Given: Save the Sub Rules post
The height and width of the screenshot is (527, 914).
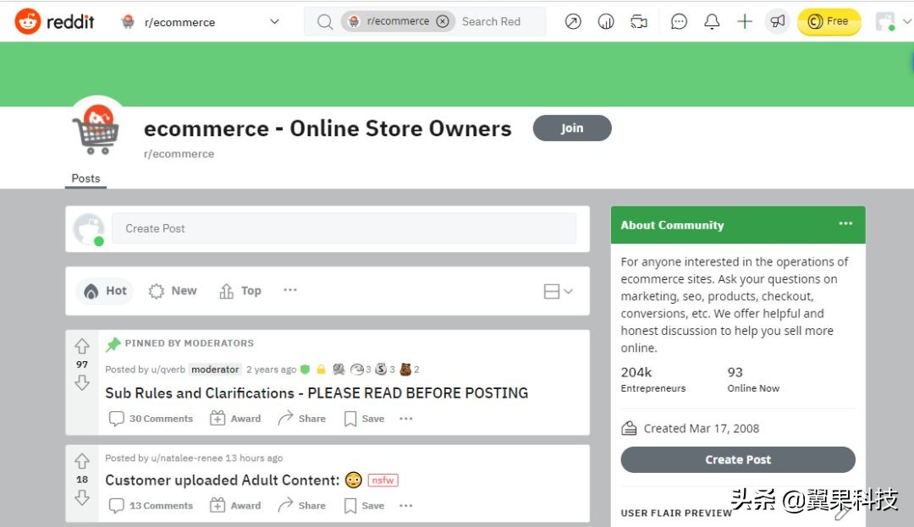Looking at the screenshot, I should coord(364,419).
